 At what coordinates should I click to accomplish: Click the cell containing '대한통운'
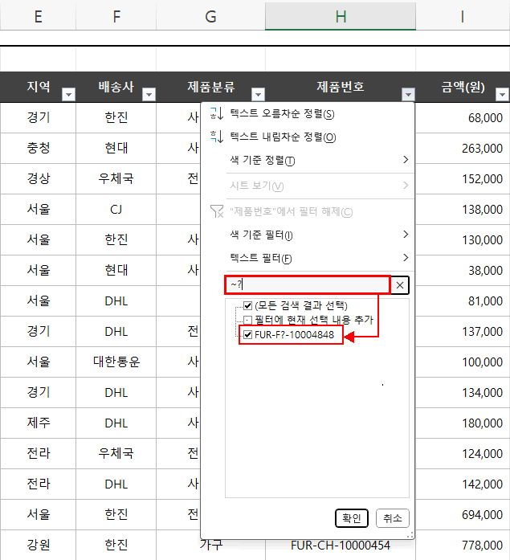[x=116, y=362]
